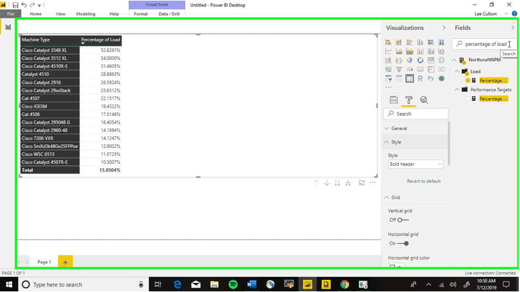Screen dimensions: 520x292
Task: Switch to the Modeling ribbon tab
Action: pyautogui.click(x=85, y=14)
